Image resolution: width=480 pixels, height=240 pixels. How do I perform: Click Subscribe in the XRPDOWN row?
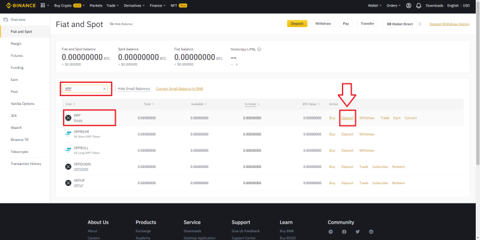380,167
